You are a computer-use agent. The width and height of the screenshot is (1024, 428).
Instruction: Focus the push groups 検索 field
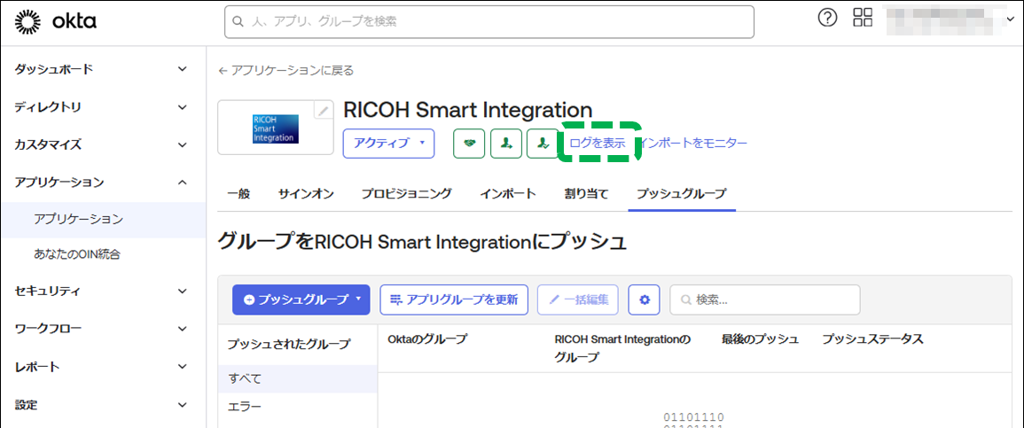765,300
